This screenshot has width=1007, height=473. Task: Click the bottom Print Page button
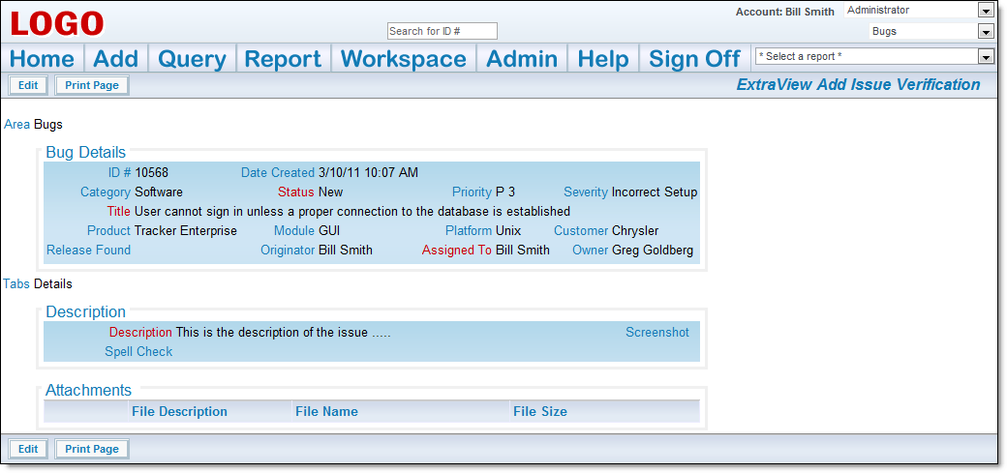click(x=92, y=449)
